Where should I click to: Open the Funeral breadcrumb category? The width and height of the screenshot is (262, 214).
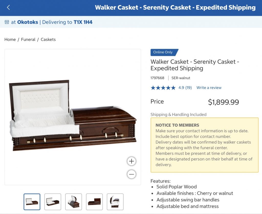(x=28, y=40)
